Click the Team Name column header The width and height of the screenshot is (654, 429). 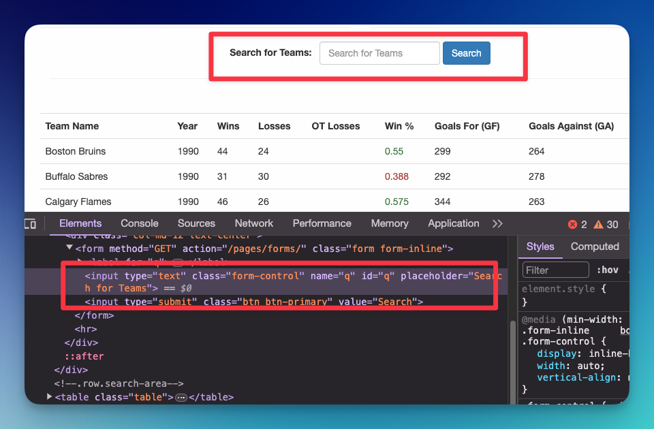pos(72,127)
